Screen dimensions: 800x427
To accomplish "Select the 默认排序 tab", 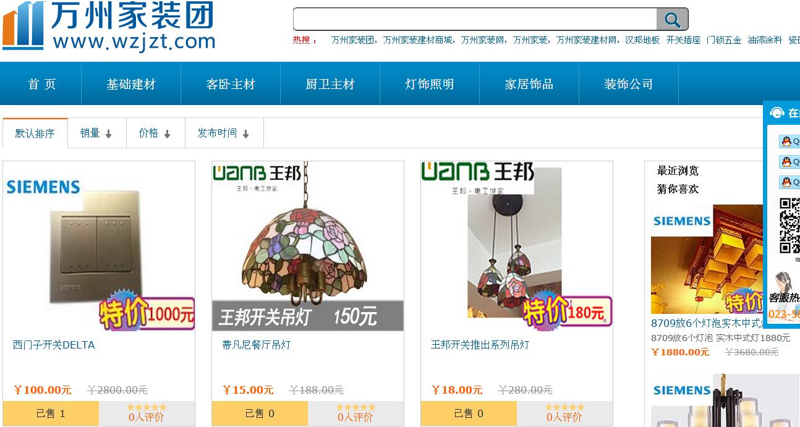I will click(x=35, y=133).
